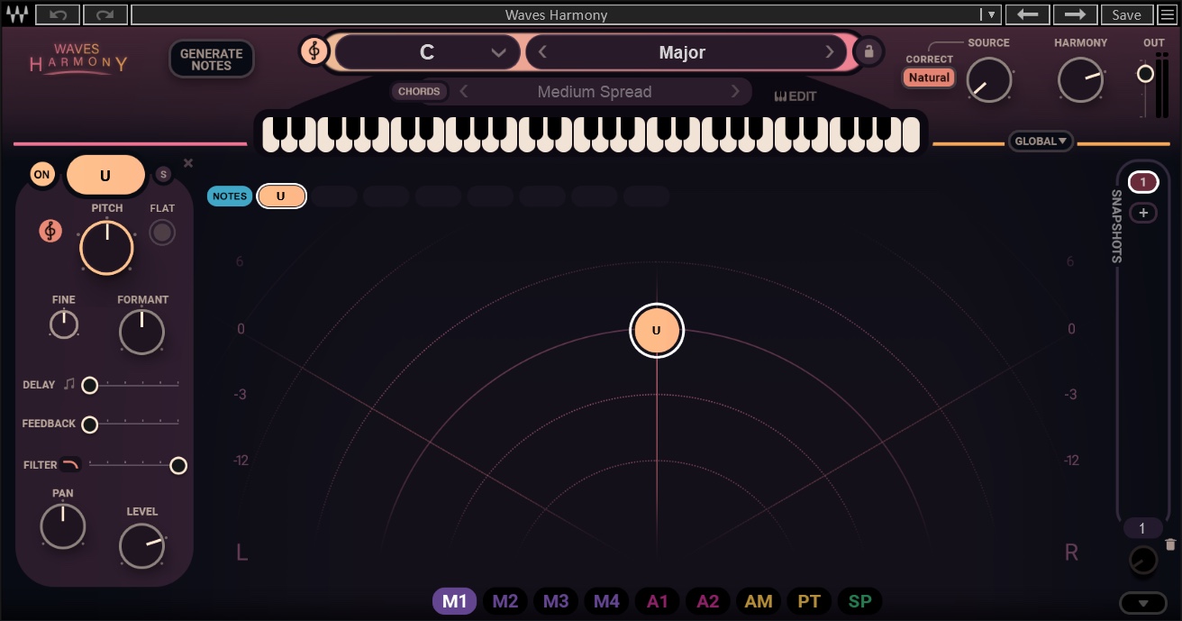Select next chord spread with right chevron
This screenshot has width=1182, height=621.
[735, 91]
